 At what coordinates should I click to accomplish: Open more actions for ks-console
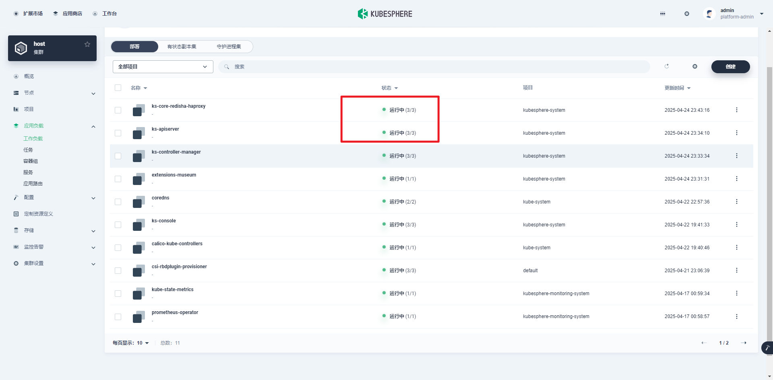click(737, 224)
